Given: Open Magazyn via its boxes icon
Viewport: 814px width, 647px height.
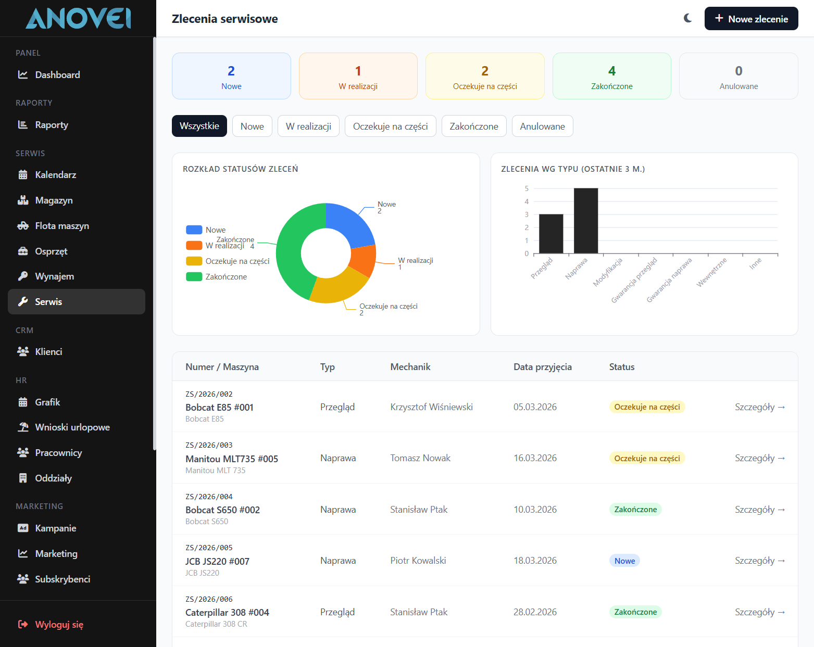Looking at the screenshot, I should pos(23,200).
